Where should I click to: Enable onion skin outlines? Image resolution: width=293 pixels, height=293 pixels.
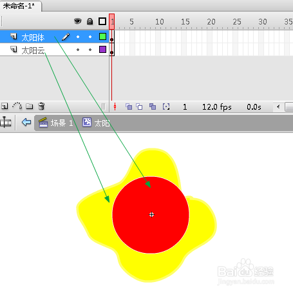tap(139, 106)
